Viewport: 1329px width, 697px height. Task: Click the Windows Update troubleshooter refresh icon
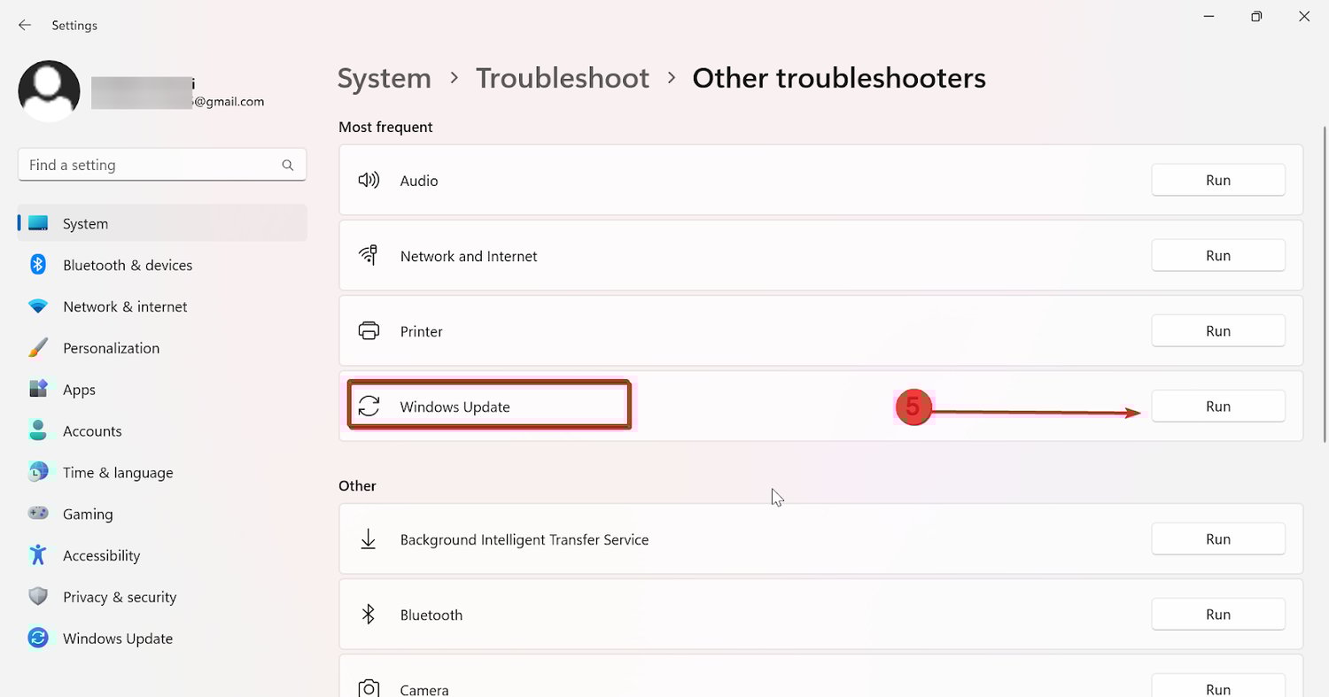369,407
